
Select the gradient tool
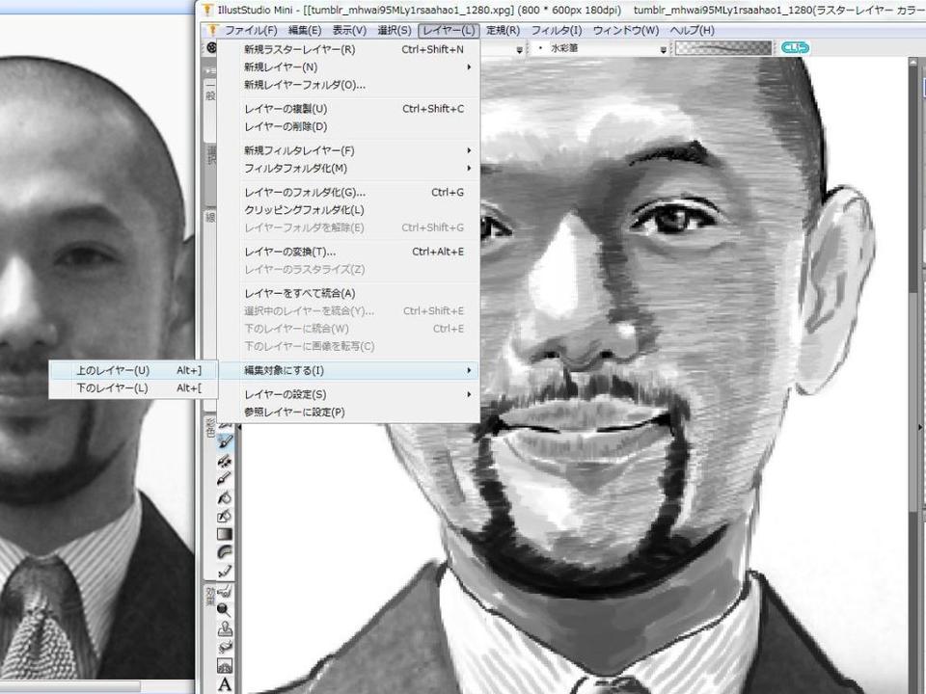[x=225, y=534]
